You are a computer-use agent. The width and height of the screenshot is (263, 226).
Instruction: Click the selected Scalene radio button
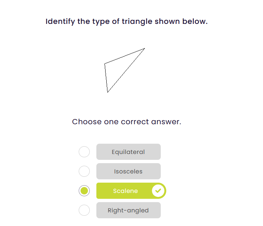point(84,191)
